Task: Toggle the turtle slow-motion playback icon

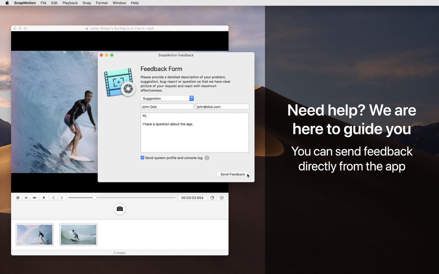Action: 35,197
